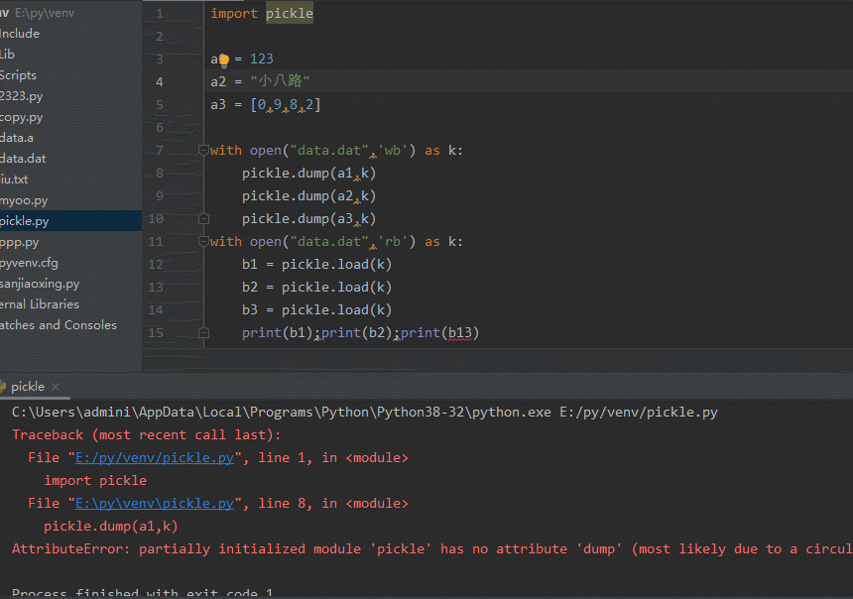Screen dimensions: 853x599
Task: Click the 'wb' mode string on line 7
Action: pyautogui.click(x=392, y=150)
